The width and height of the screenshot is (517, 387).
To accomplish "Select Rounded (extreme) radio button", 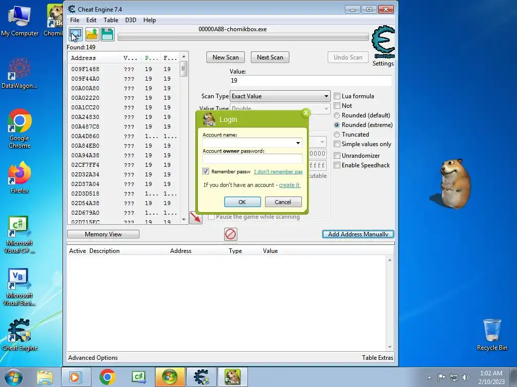I will coord(337,125).
